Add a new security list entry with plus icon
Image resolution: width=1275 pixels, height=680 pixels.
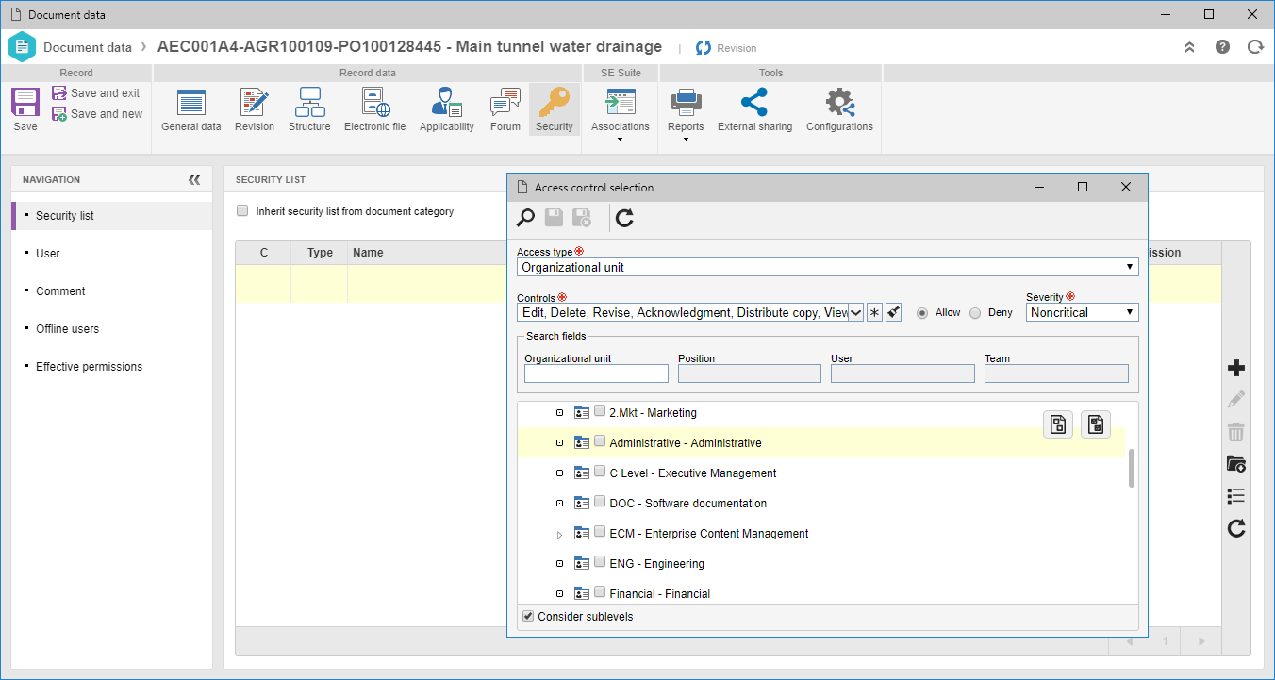tap(1236, 368)
